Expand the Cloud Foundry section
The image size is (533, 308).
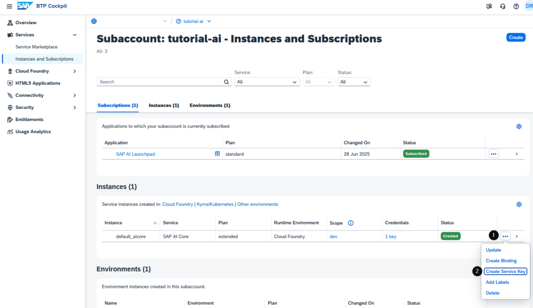click(x=75, y=71)
